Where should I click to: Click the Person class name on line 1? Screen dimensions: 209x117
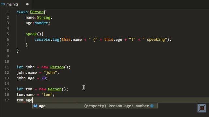click(37, 12)
